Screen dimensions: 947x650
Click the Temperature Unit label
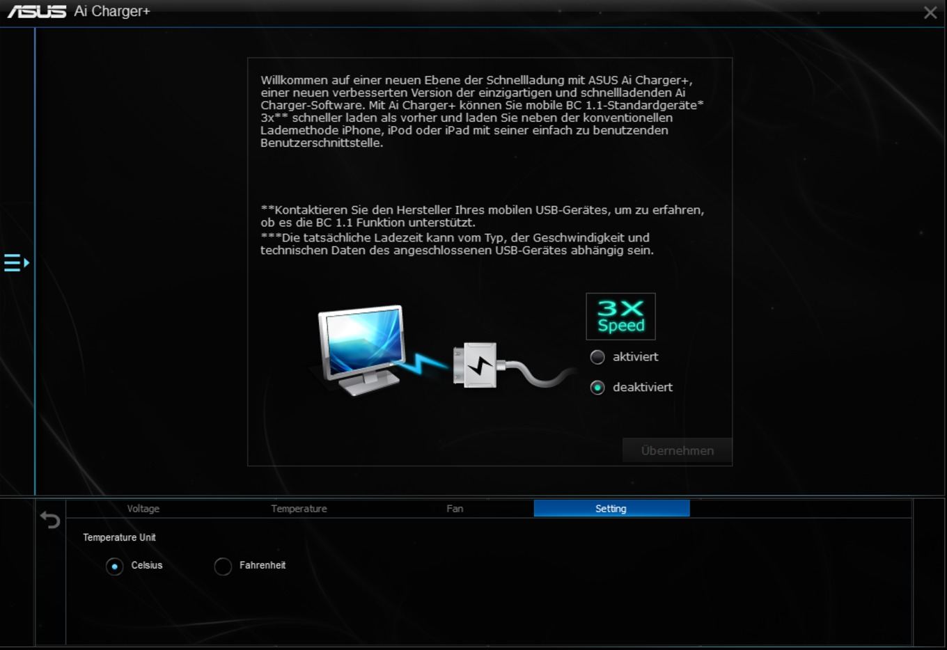click(x=119, y=537)
